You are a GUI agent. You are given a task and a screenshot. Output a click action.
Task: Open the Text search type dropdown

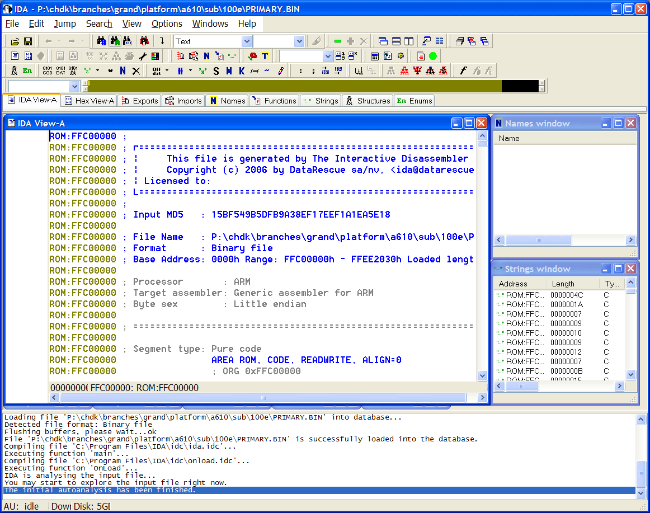pyautogui.click(x=246, y=41)
